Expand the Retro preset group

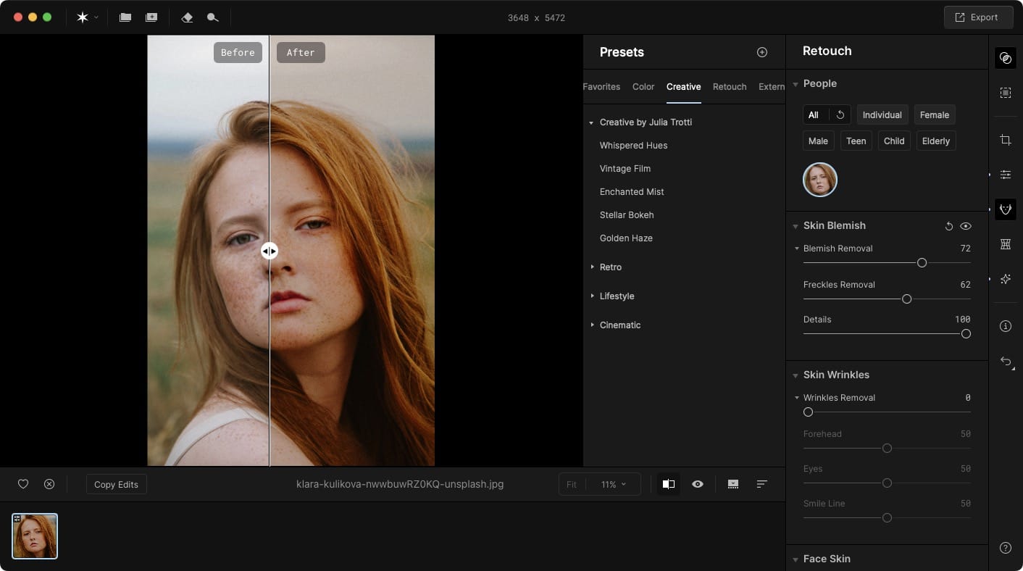coord(610,267)
